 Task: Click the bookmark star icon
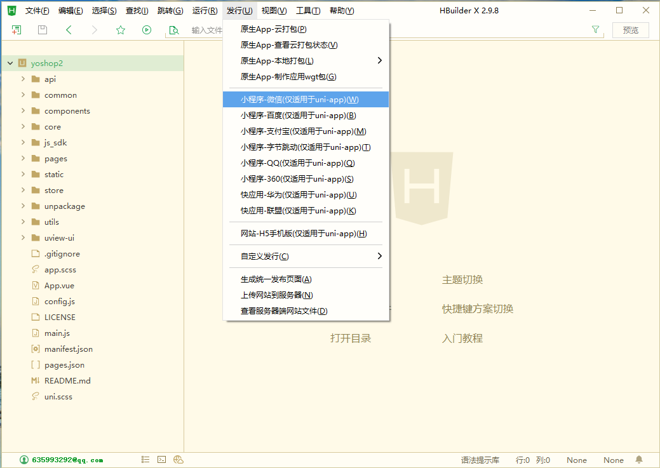121,30
